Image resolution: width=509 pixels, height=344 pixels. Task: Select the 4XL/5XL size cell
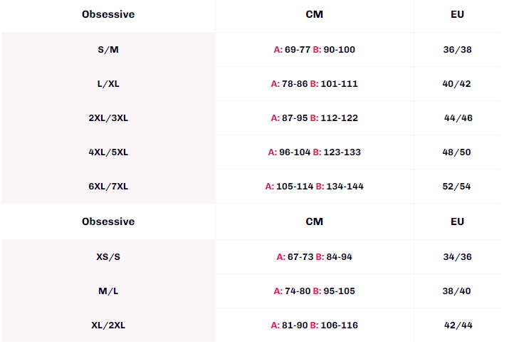(x=108, y=152)
